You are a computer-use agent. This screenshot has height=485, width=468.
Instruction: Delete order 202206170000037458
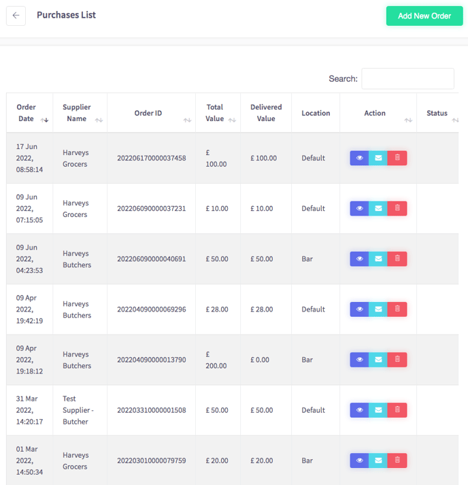click(x=397, y=158)
